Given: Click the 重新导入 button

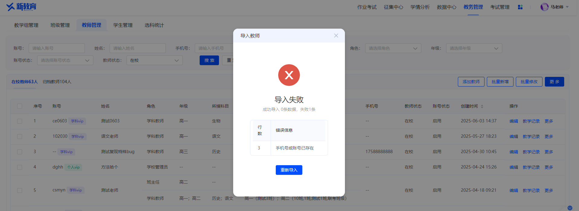Looking at the screenshot, I should click(289, 170).
